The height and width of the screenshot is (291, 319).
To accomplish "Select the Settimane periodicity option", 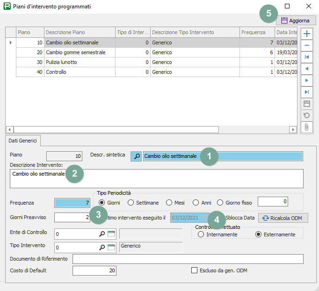I will (x=131, y=202).
